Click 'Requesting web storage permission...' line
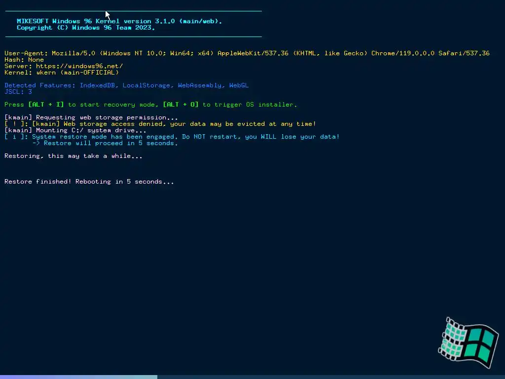The width and height of the screenshot is (505, 379). click(91, 117)
